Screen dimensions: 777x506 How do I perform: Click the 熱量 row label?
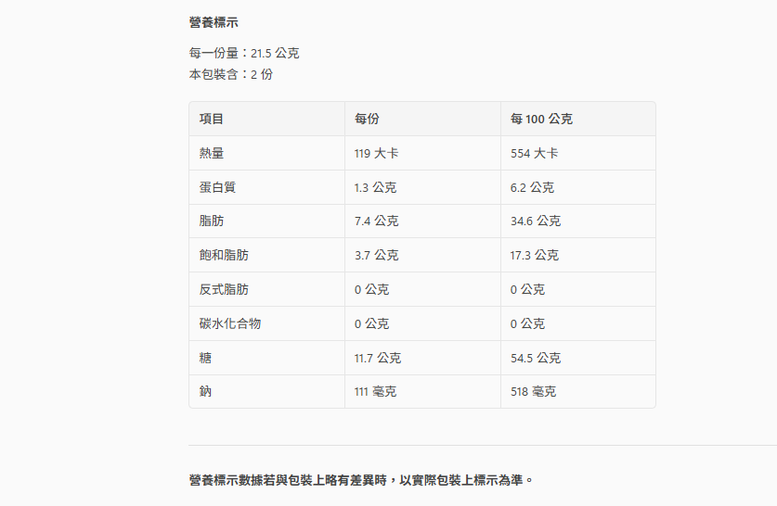(x=211, y=153)
